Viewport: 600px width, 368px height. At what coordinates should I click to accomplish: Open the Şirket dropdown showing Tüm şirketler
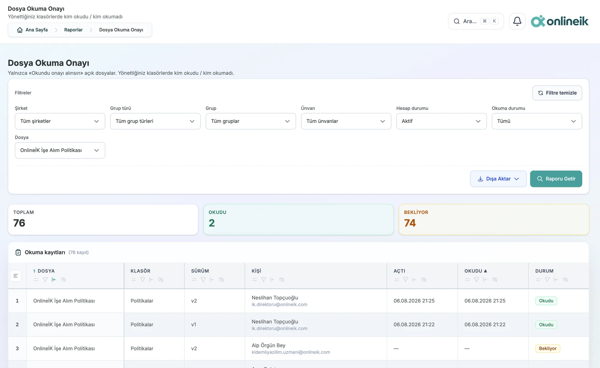click(60, 121)
